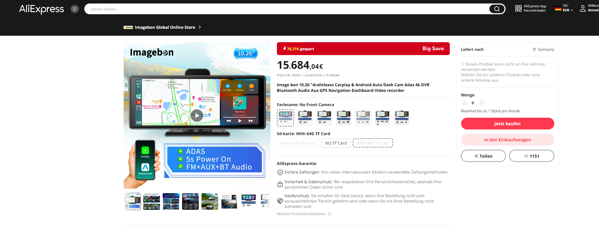Click the Germany location pin
Viewport: 599px width, 227px height.
[x=534, y=49]
